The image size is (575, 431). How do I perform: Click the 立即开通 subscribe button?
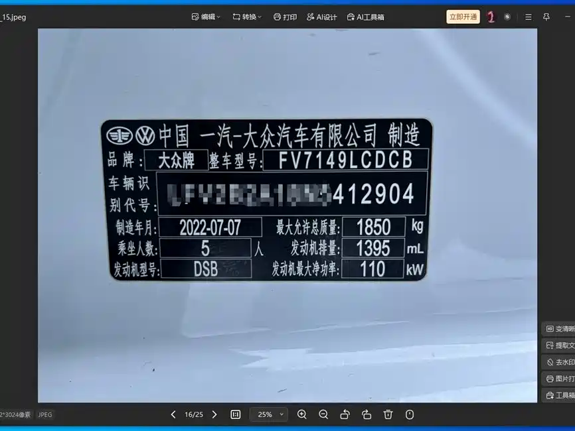click(x=463, y=17)
